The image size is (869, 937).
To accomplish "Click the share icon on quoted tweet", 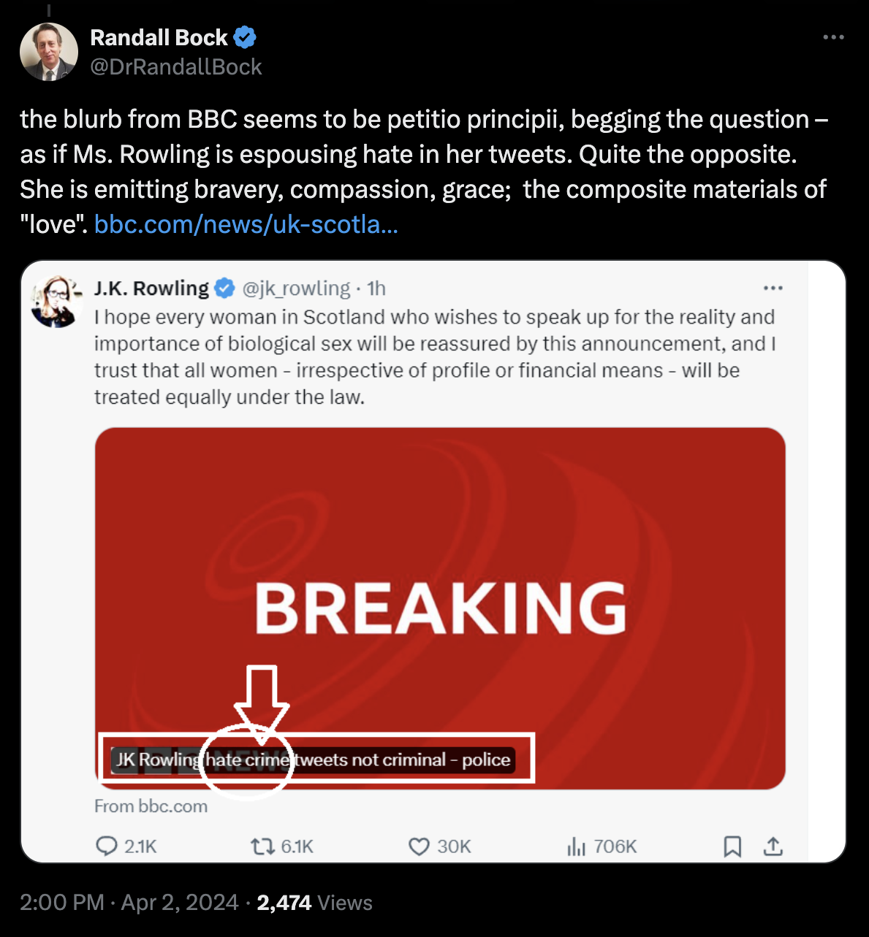I will point(773,846).
